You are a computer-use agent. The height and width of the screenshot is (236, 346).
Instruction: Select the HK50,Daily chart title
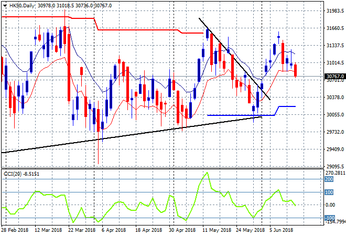[x=22, y=6]
